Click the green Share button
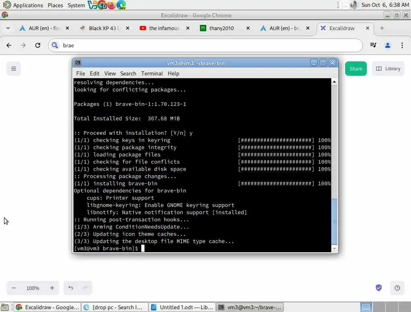The width and height of the screenshot is (411, 312). coord(356,69)
